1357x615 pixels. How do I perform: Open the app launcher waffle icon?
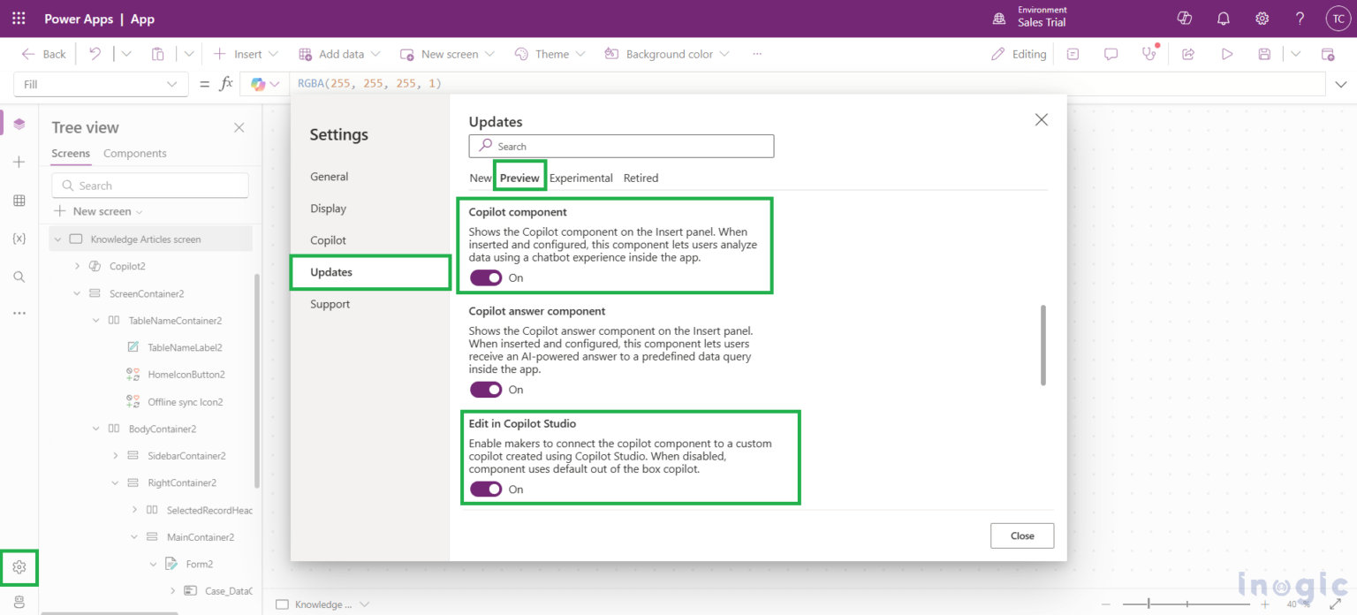pyautogui.click(x=19, y=19)
